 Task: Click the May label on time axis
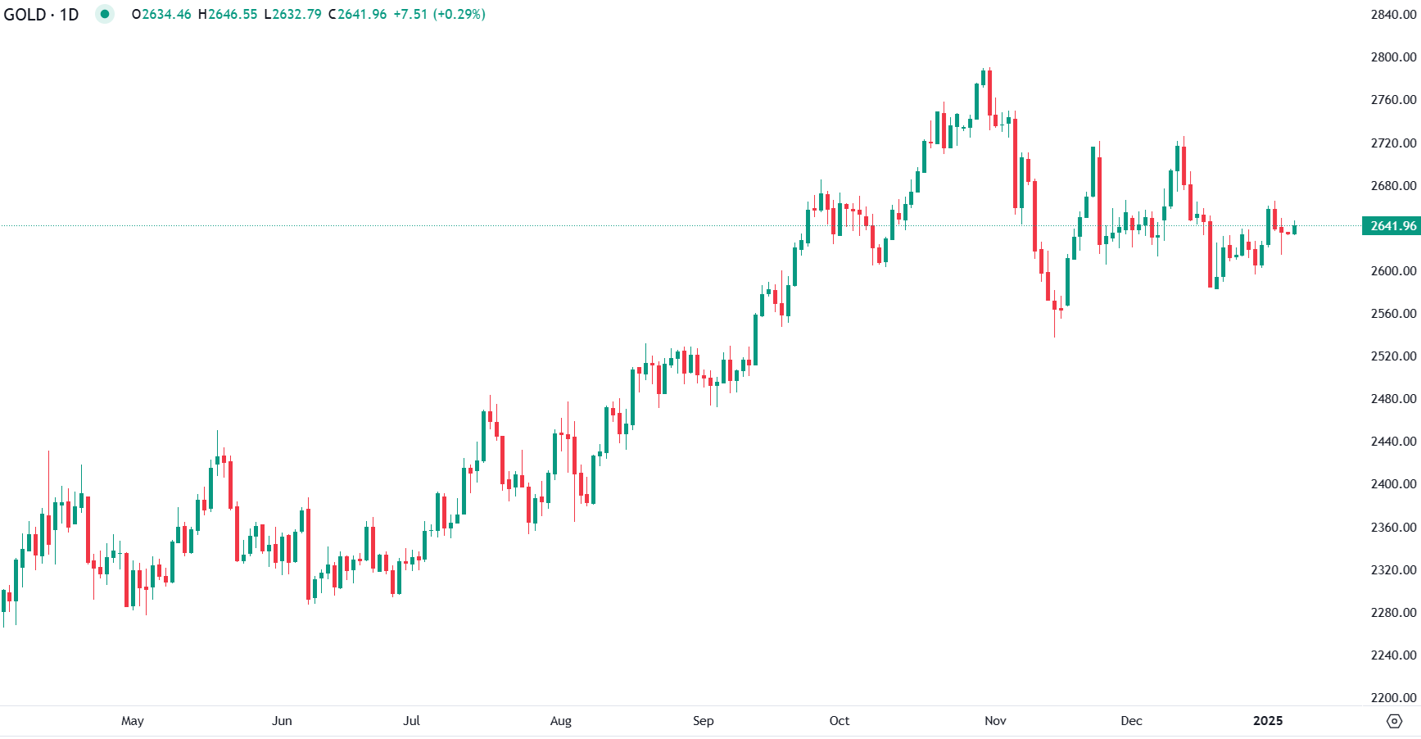133,721
